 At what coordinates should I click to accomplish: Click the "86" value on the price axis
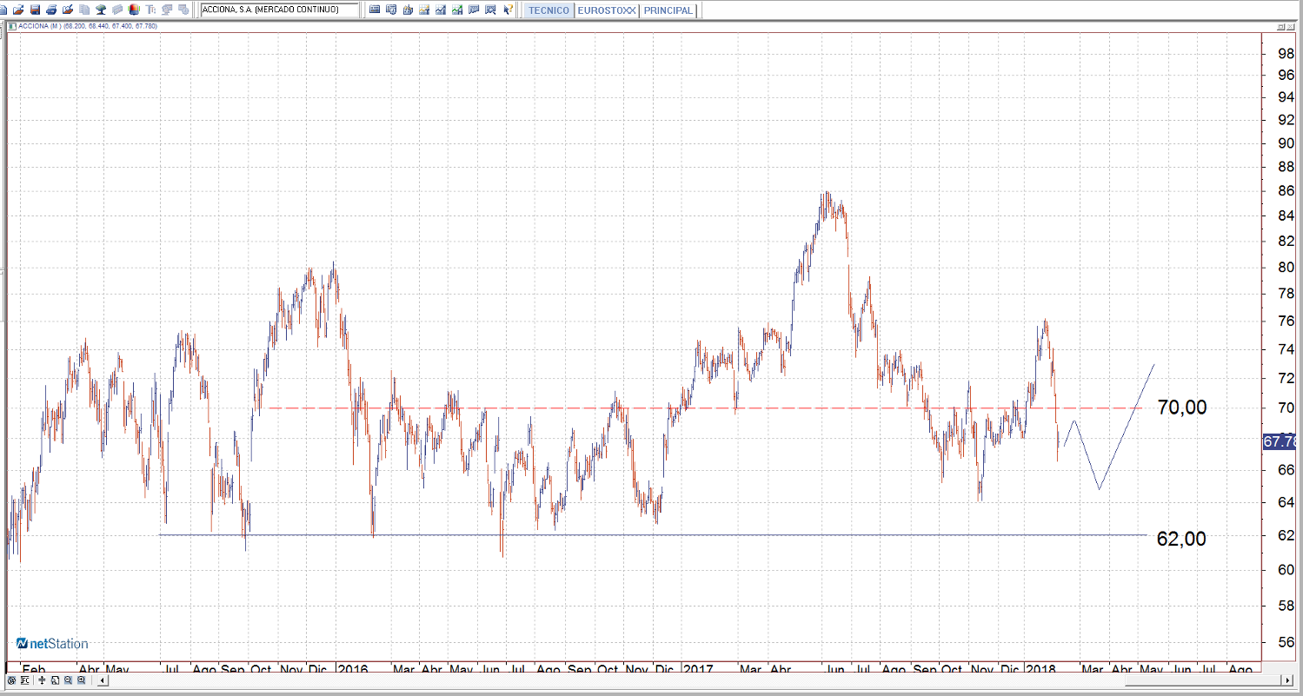tap(1286, 191)
